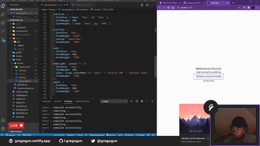Go to browser home page
Image resolution: width=260 pixels, height=146 pixels.
173,8
